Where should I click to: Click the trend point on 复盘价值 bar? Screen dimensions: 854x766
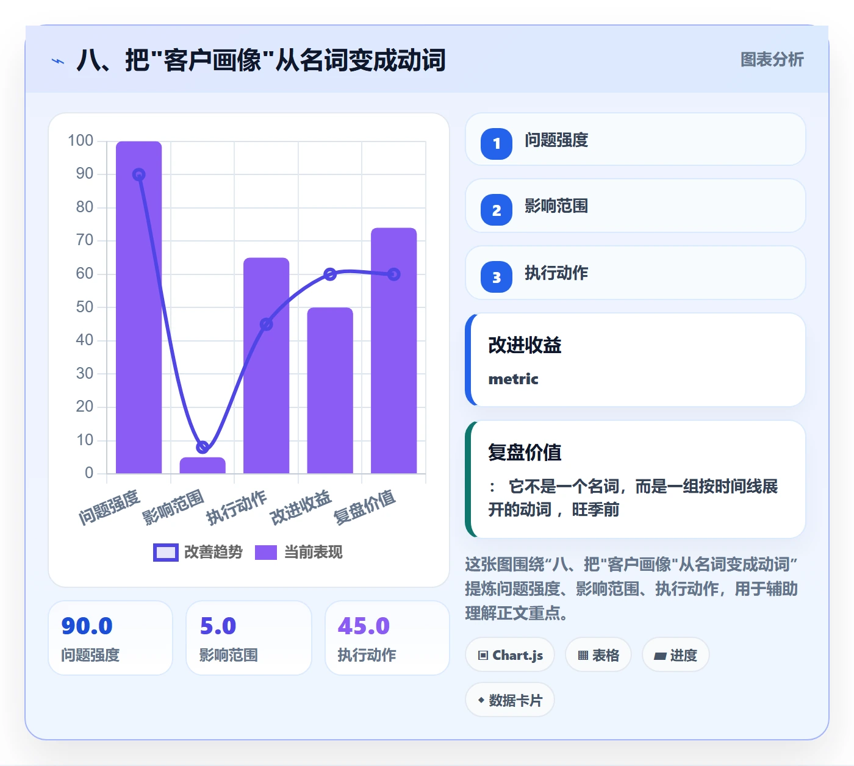pos(394,274)
